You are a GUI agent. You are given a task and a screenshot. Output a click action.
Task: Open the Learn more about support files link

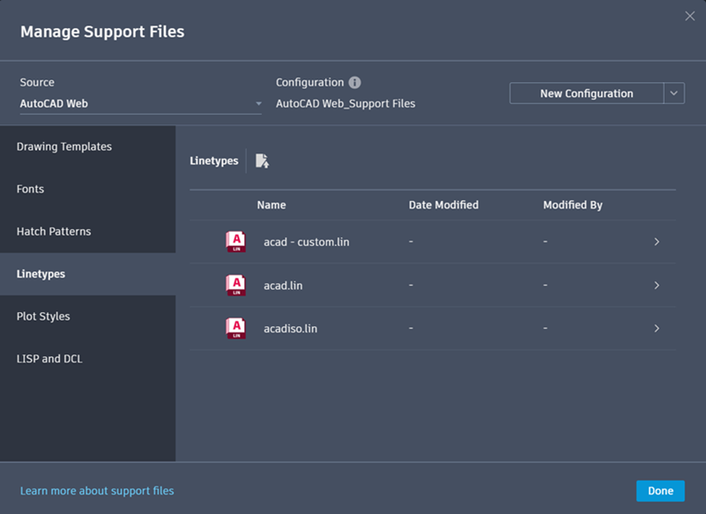point(97,490)
